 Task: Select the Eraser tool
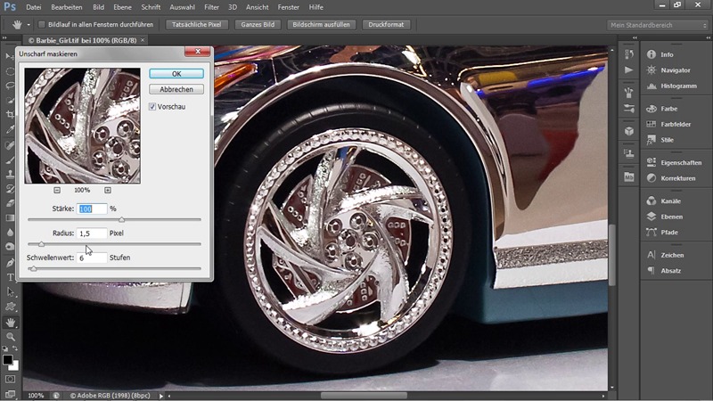[10, 203]
